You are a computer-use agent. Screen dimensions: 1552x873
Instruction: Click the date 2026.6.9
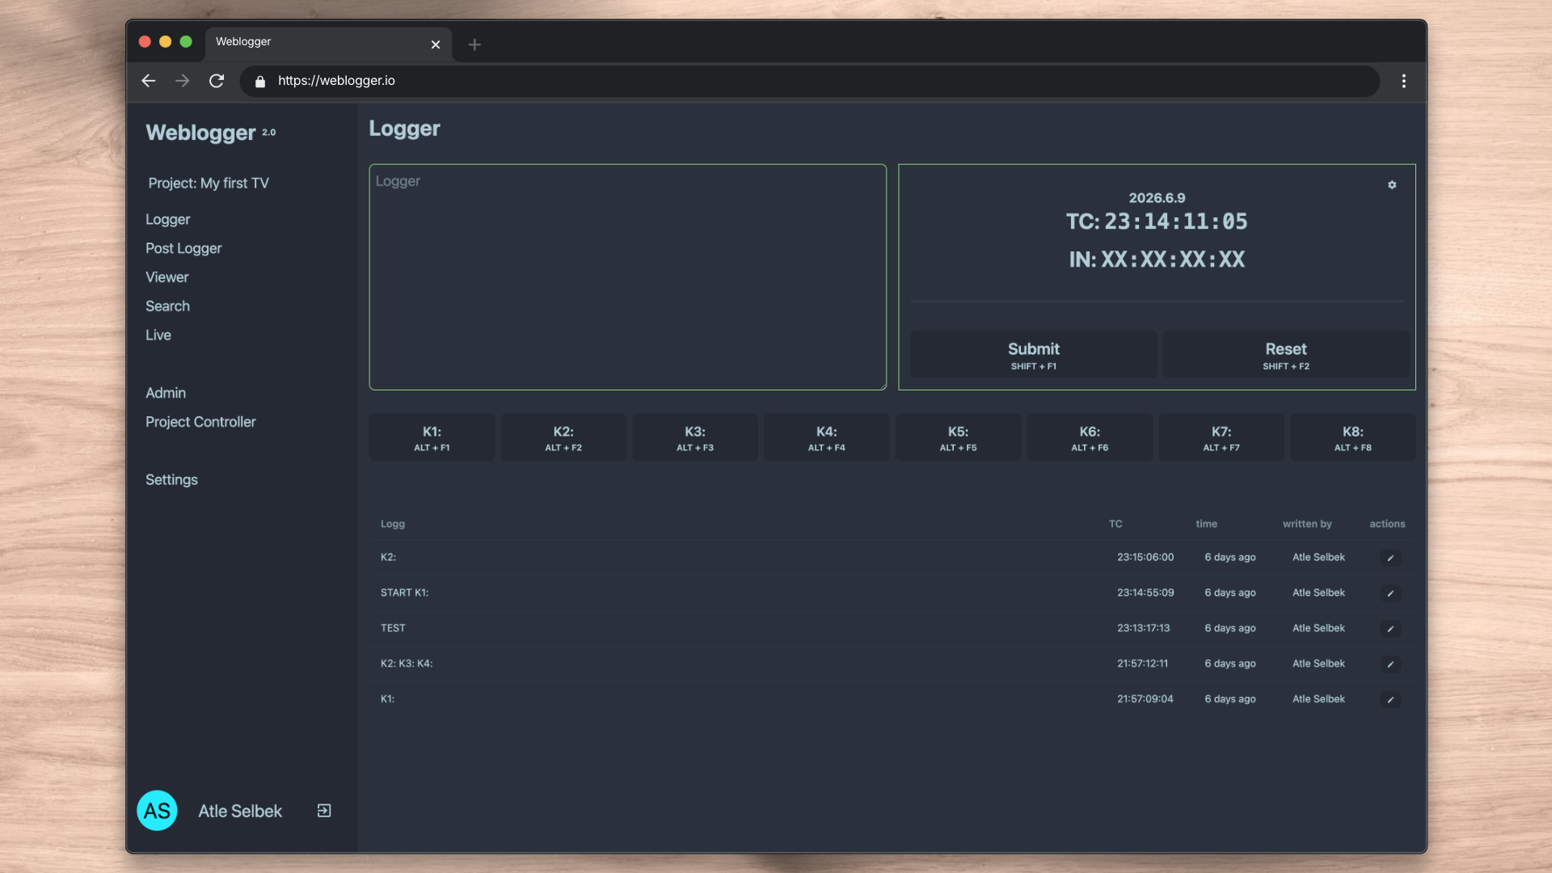pos(1157,198)
